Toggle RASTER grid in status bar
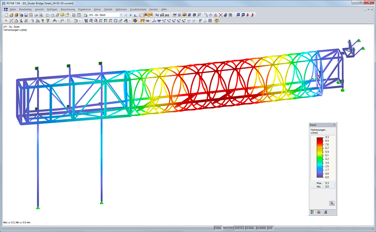Image resolution: width=376 pixels, height=232 pixels. pyautogui.click(x=228, y=228)
